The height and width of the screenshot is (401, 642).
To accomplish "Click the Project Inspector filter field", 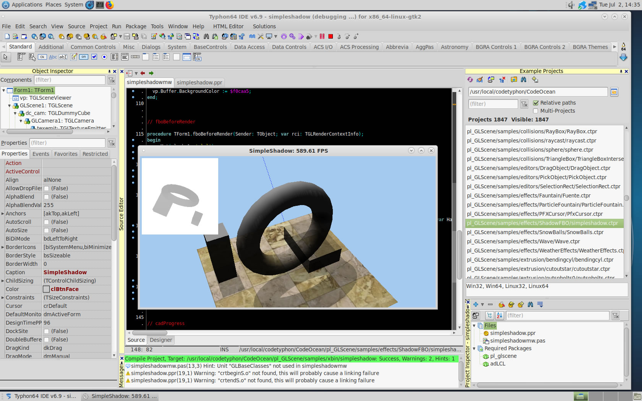I will tap(558, 315).
